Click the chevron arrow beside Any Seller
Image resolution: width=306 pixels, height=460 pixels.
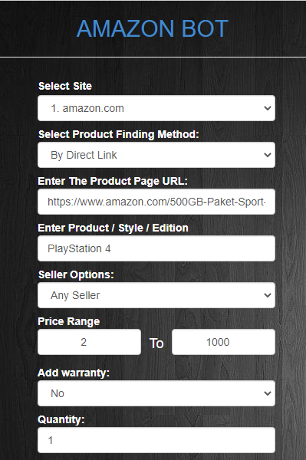[x=268, y=295]
